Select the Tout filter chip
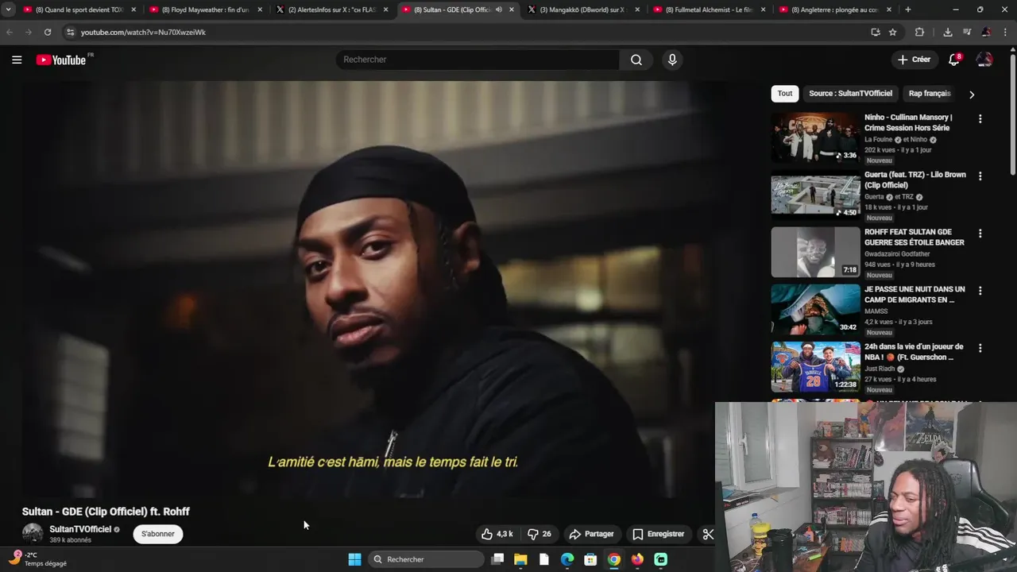Image resolution: width=1017 pixels, height=572 pixels. [x=785, y=93]
